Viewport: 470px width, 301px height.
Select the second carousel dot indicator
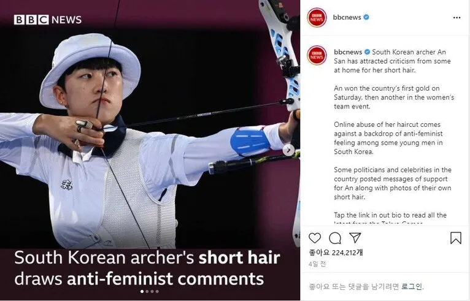(x=147, y=291)
